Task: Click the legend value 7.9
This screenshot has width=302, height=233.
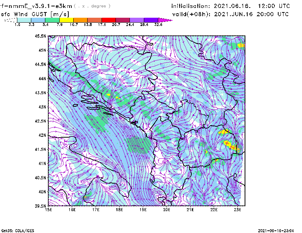Action: (60, 25)
